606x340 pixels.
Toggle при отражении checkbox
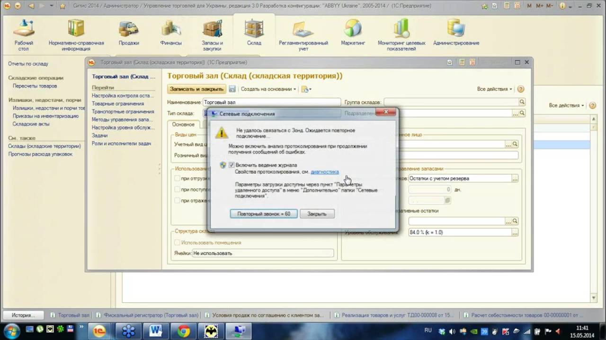(x=178, y=200)
